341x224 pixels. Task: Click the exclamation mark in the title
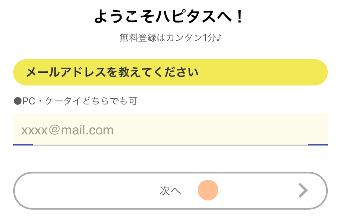click(x=241, y=17)
